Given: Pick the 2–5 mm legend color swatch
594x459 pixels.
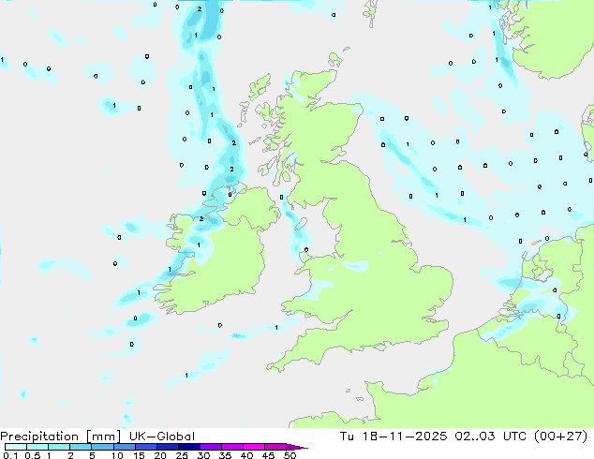Looking at the screenshot, I should point(81,447).
